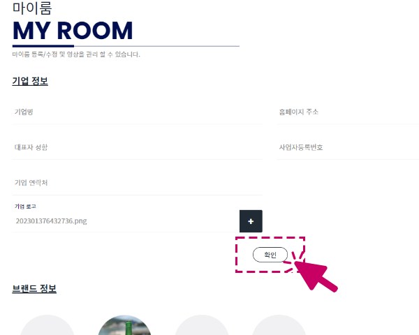Image resolution: width=419 pixels, height=335 pixels.
Task: Click the logo filename 202301376432736.png field
Action: (126, 221)
